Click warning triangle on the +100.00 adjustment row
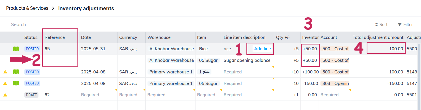The height and width of the screenshot is (110, 421). click(5, 72)
